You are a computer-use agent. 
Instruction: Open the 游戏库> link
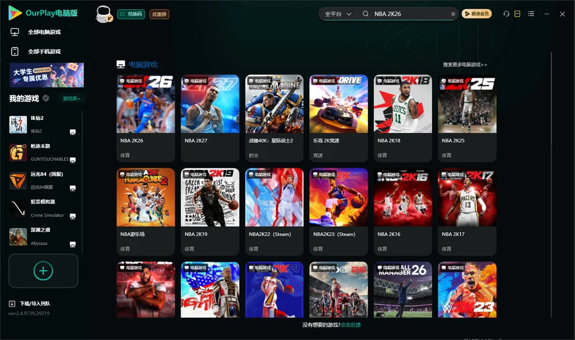click(71, 99)
